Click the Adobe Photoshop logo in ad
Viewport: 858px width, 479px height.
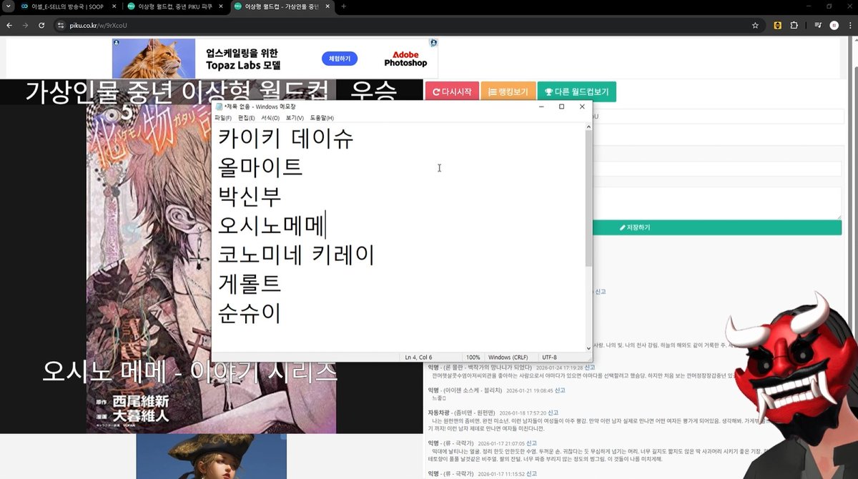(x=405, y=59)
